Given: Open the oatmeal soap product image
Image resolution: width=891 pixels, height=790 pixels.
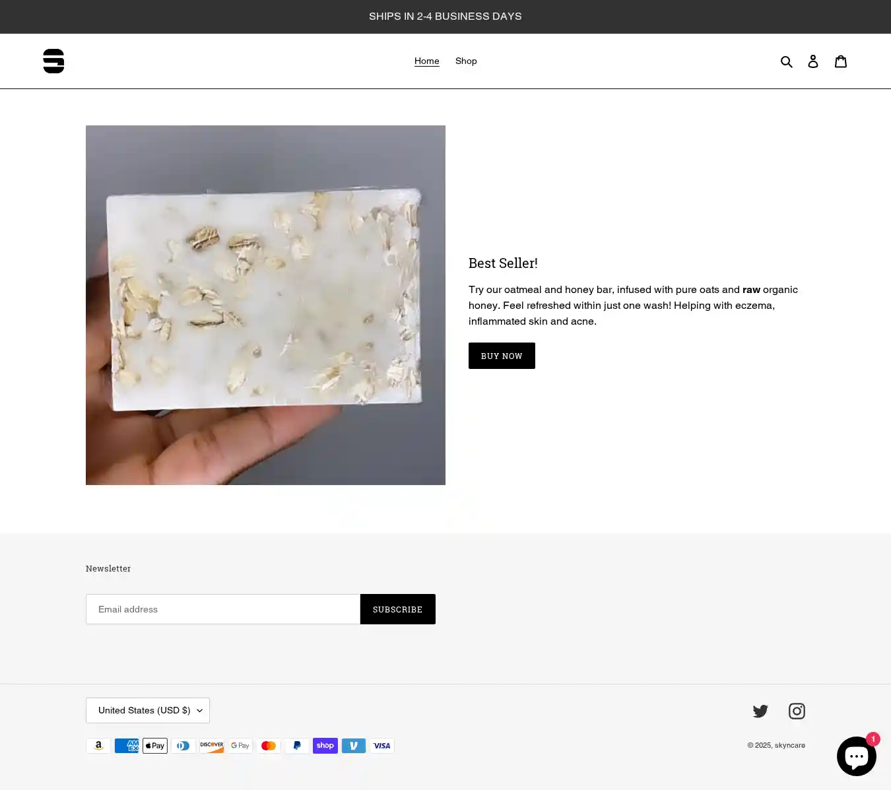Looking at the screenshot, I should pyautogui.click(x=265, y=305).
